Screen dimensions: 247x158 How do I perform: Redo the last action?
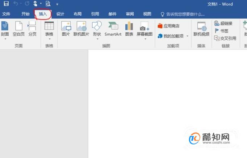pos(27,4)
